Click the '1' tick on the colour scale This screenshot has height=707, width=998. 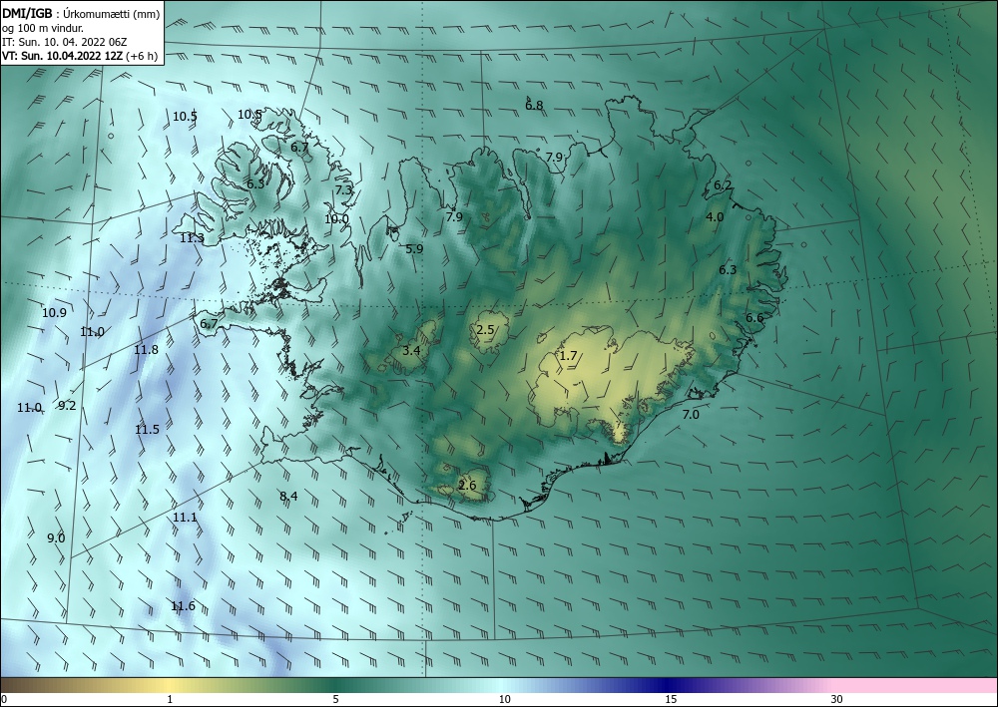[170, 699]
